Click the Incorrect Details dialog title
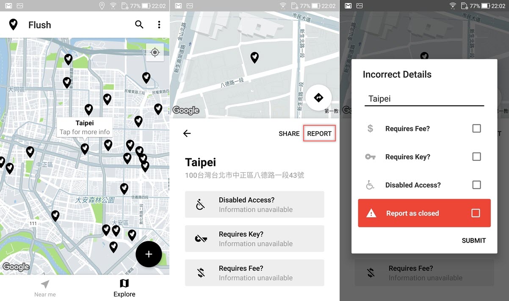509x301 pixels. (397, 75)
